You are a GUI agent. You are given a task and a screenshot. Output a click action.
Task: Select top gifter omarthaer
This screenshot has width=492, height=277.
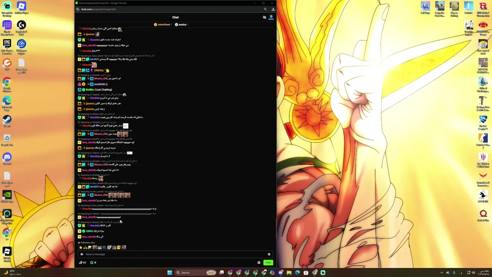pos(163,25)
